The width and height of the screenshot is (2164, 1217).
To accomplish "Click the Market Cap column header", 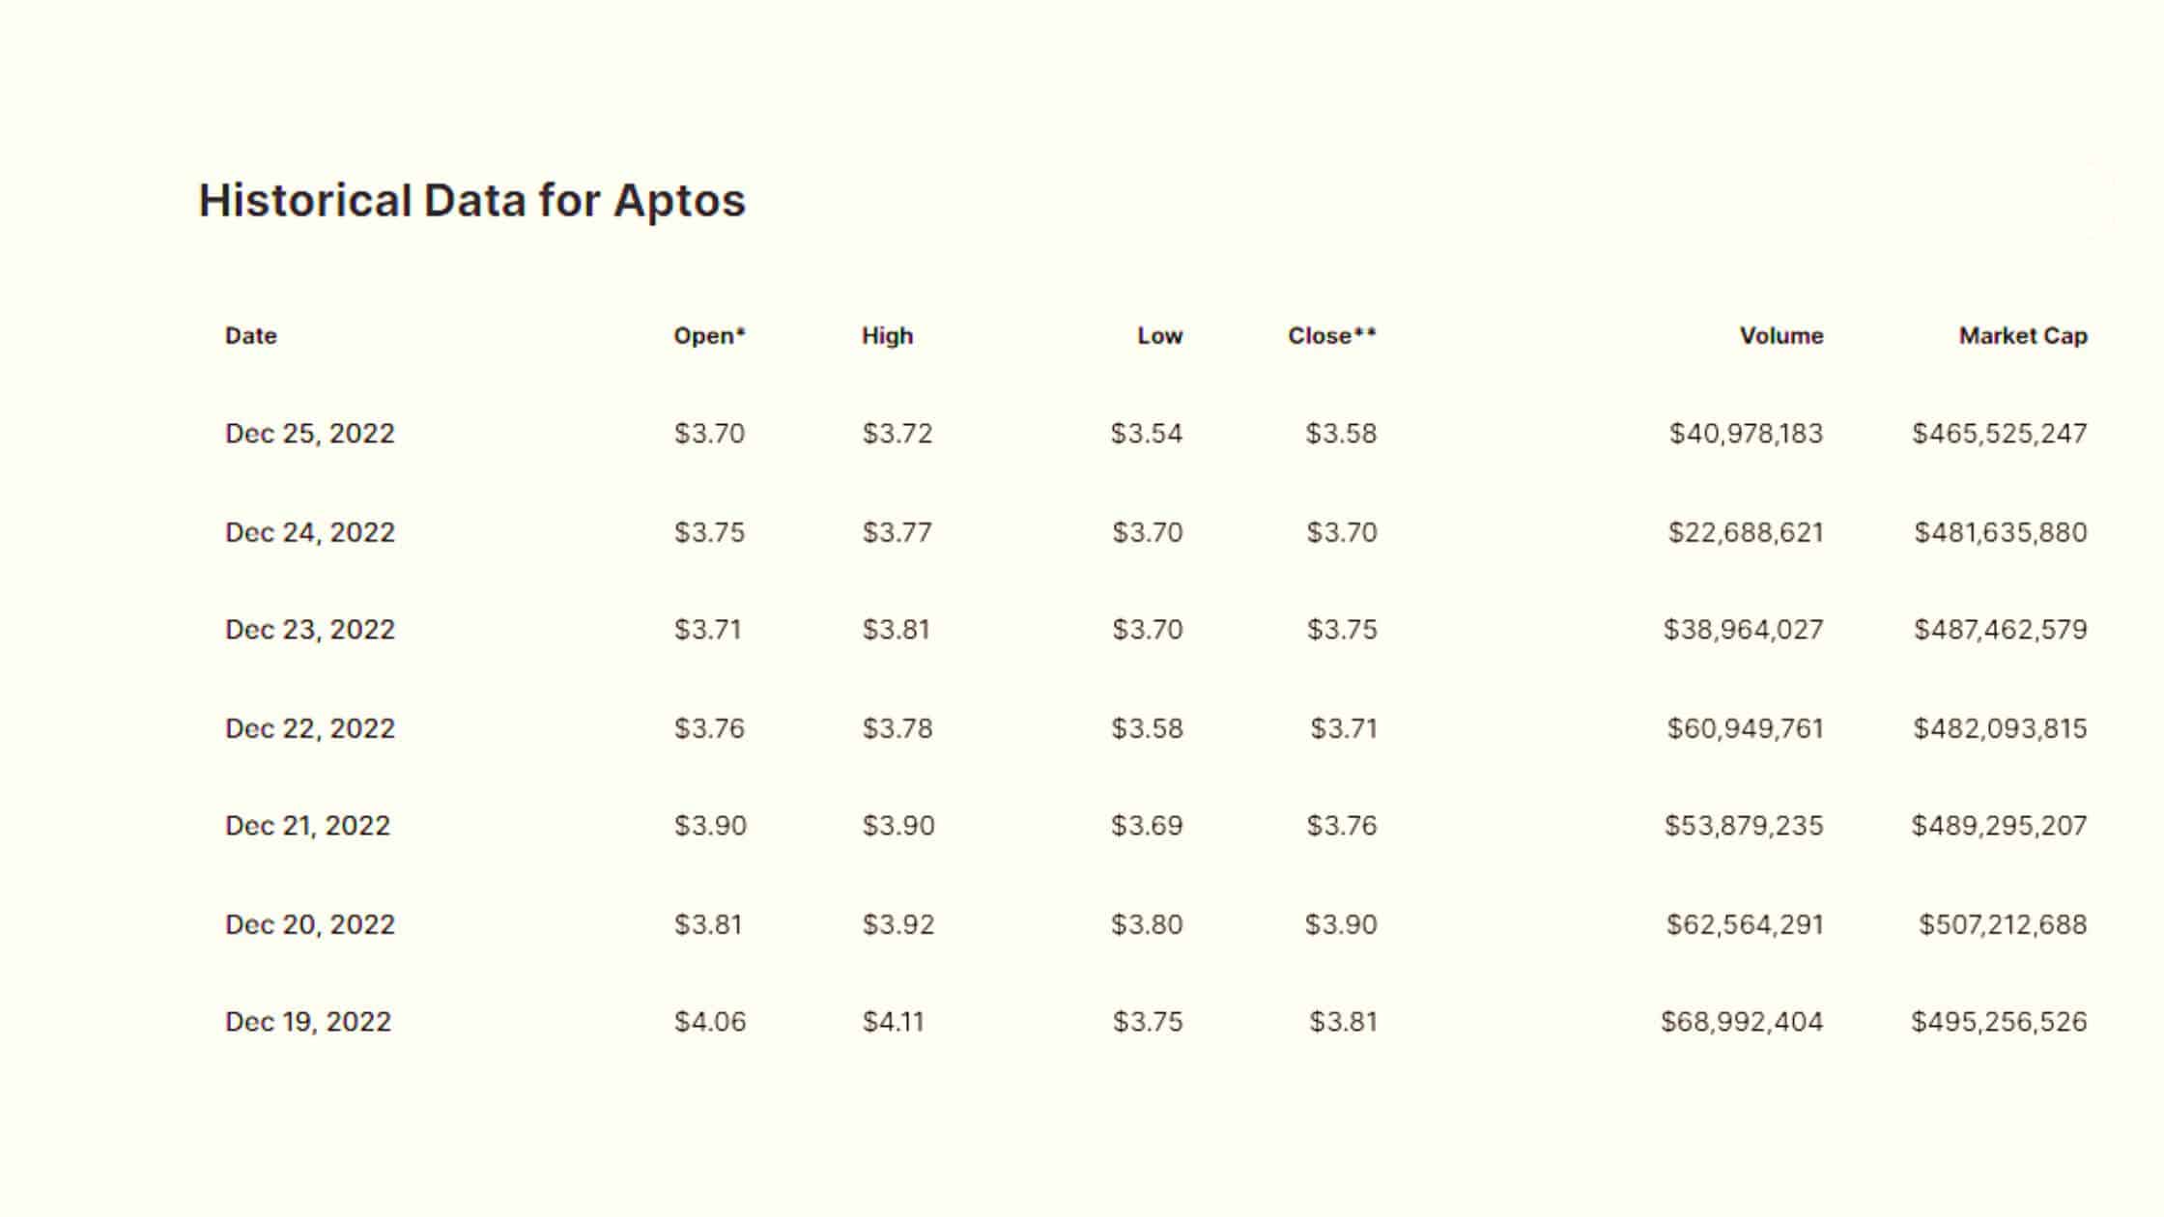I will coord(2023,336).
